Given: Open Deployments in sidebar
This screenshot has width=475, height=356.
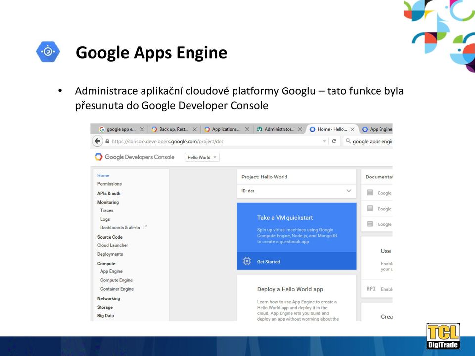Looking at the screenshot, I should pos(110,254).
